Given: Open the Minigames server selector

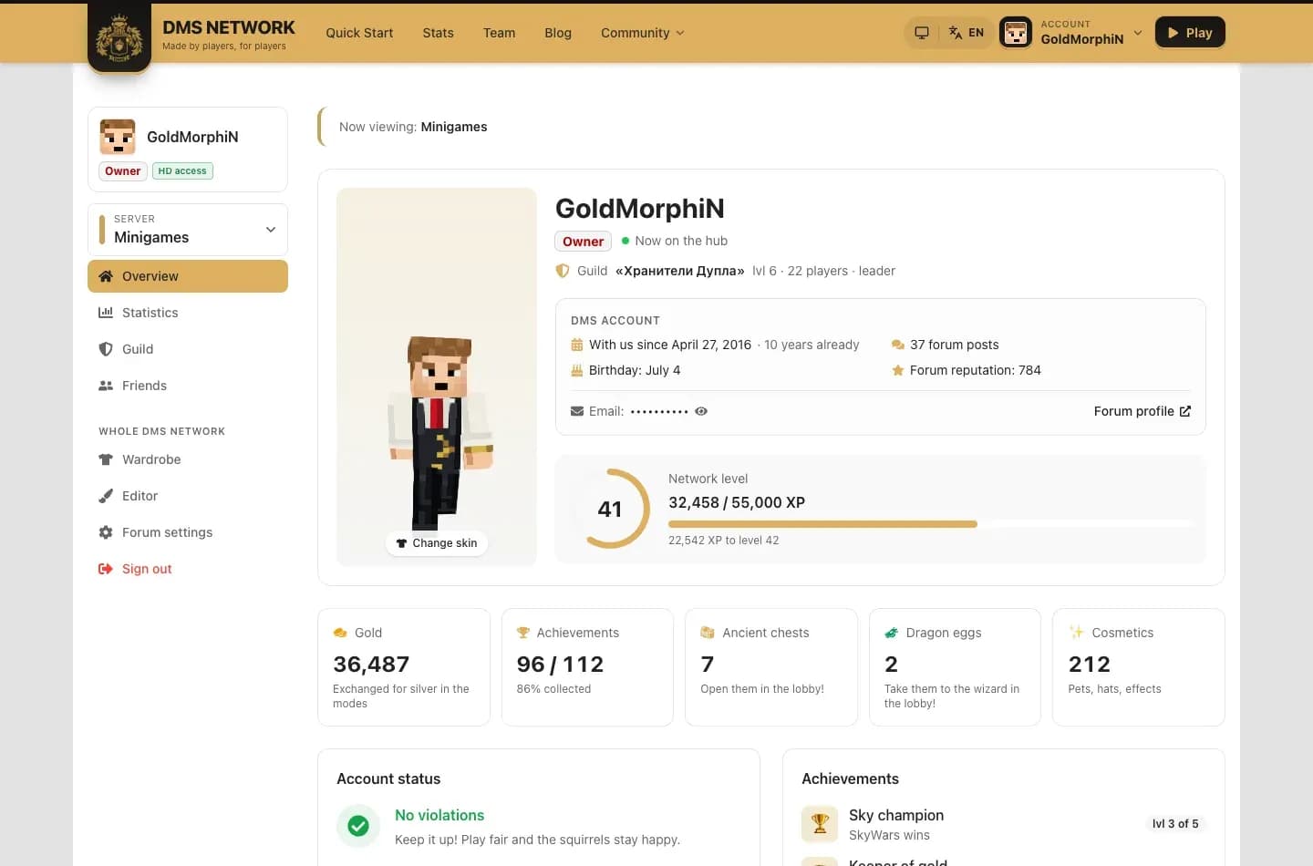Looking at the screenshot, I should 188,230.
